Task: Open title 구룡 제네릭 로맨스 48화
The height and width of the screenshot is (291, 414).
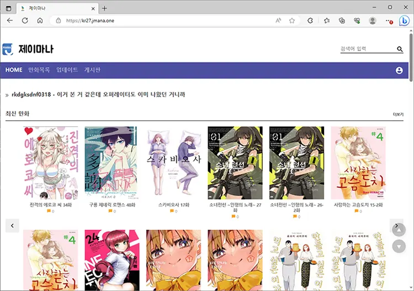Action: (x=112, y=205)
